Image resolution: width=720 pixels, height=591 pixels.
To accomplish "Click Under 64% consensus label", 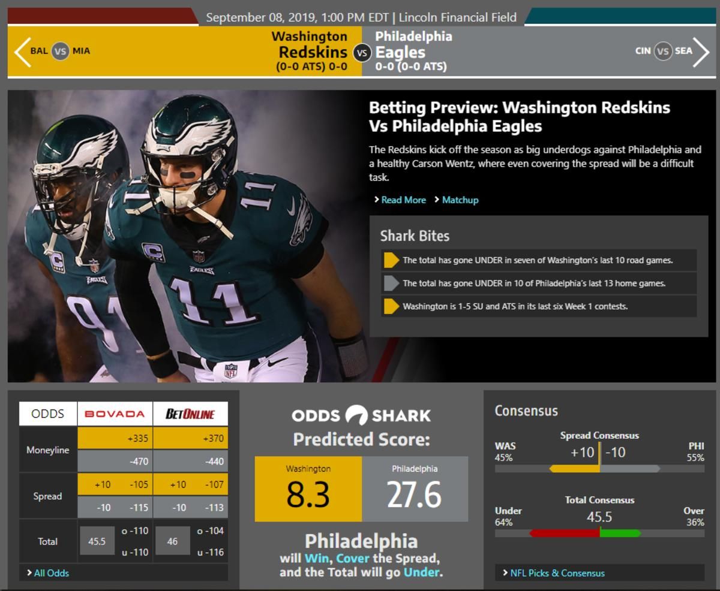I will (x=508, y=516).
